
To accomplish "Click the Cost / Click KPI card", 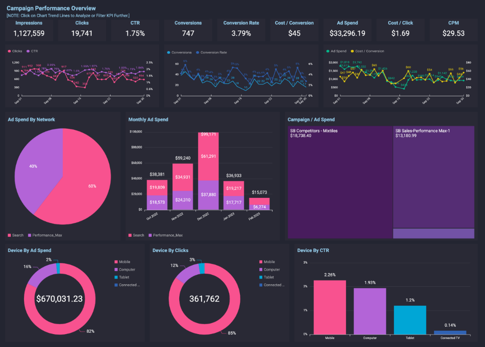I will 400,29.
